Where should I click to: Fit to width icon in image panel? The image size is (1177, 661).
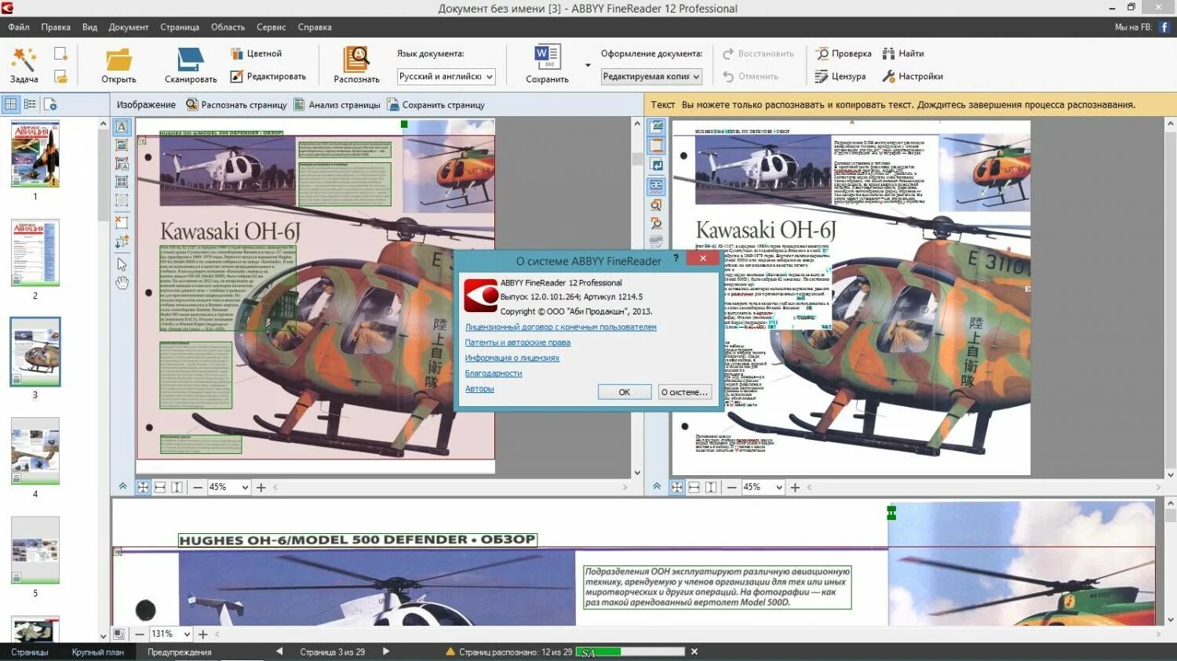tap(160, 487)
